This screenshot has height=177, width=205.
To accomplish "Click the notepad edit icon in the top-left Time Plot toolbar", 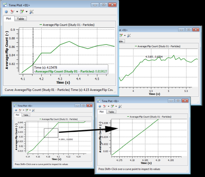I will tap(22, 12).
